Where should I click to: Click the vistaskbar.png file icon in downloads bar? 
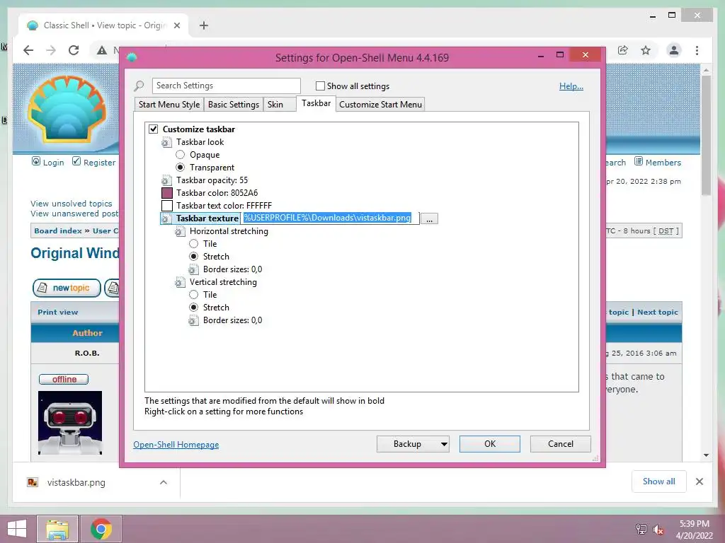[33, 482]
